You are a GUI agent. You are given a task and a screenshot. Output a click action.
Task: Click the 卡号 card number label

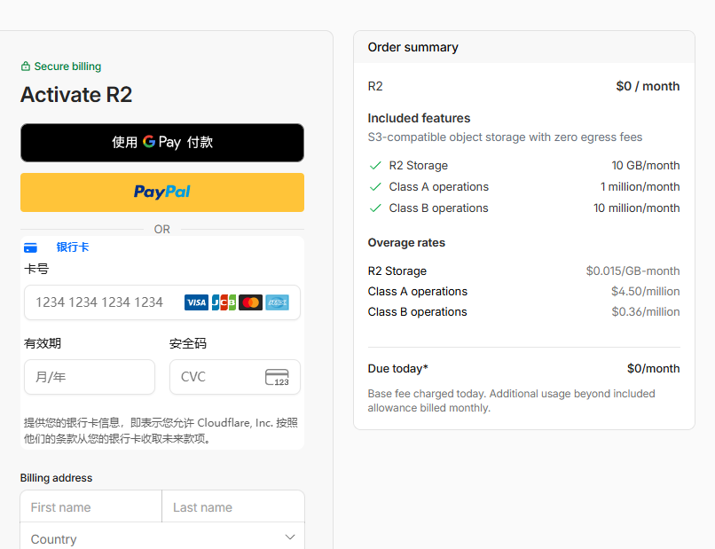click(36, 269)
